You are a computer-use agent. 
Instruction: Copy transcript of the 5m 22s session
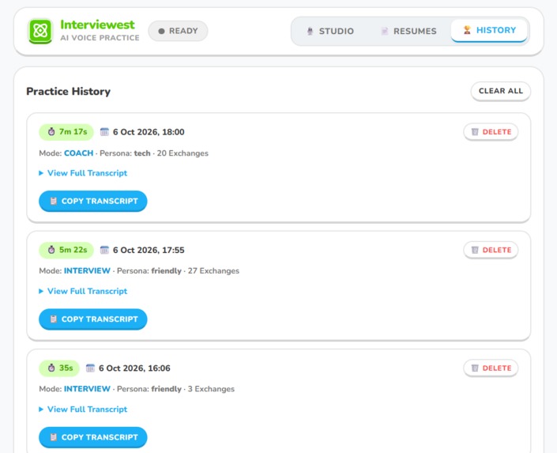pos(93,319)
